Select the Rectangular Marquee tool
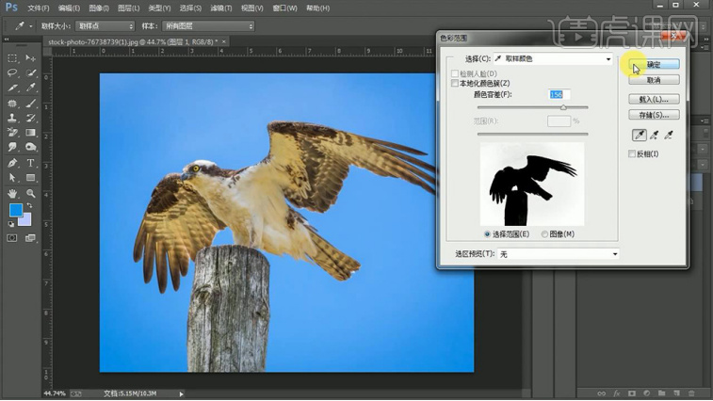 (12, 58)
